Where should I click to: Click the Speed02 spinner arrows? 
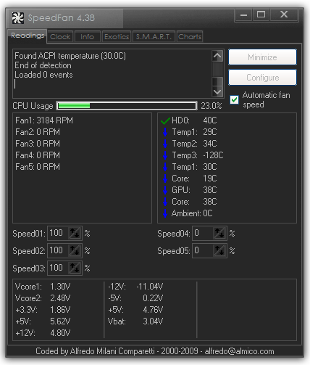point(75,250)
